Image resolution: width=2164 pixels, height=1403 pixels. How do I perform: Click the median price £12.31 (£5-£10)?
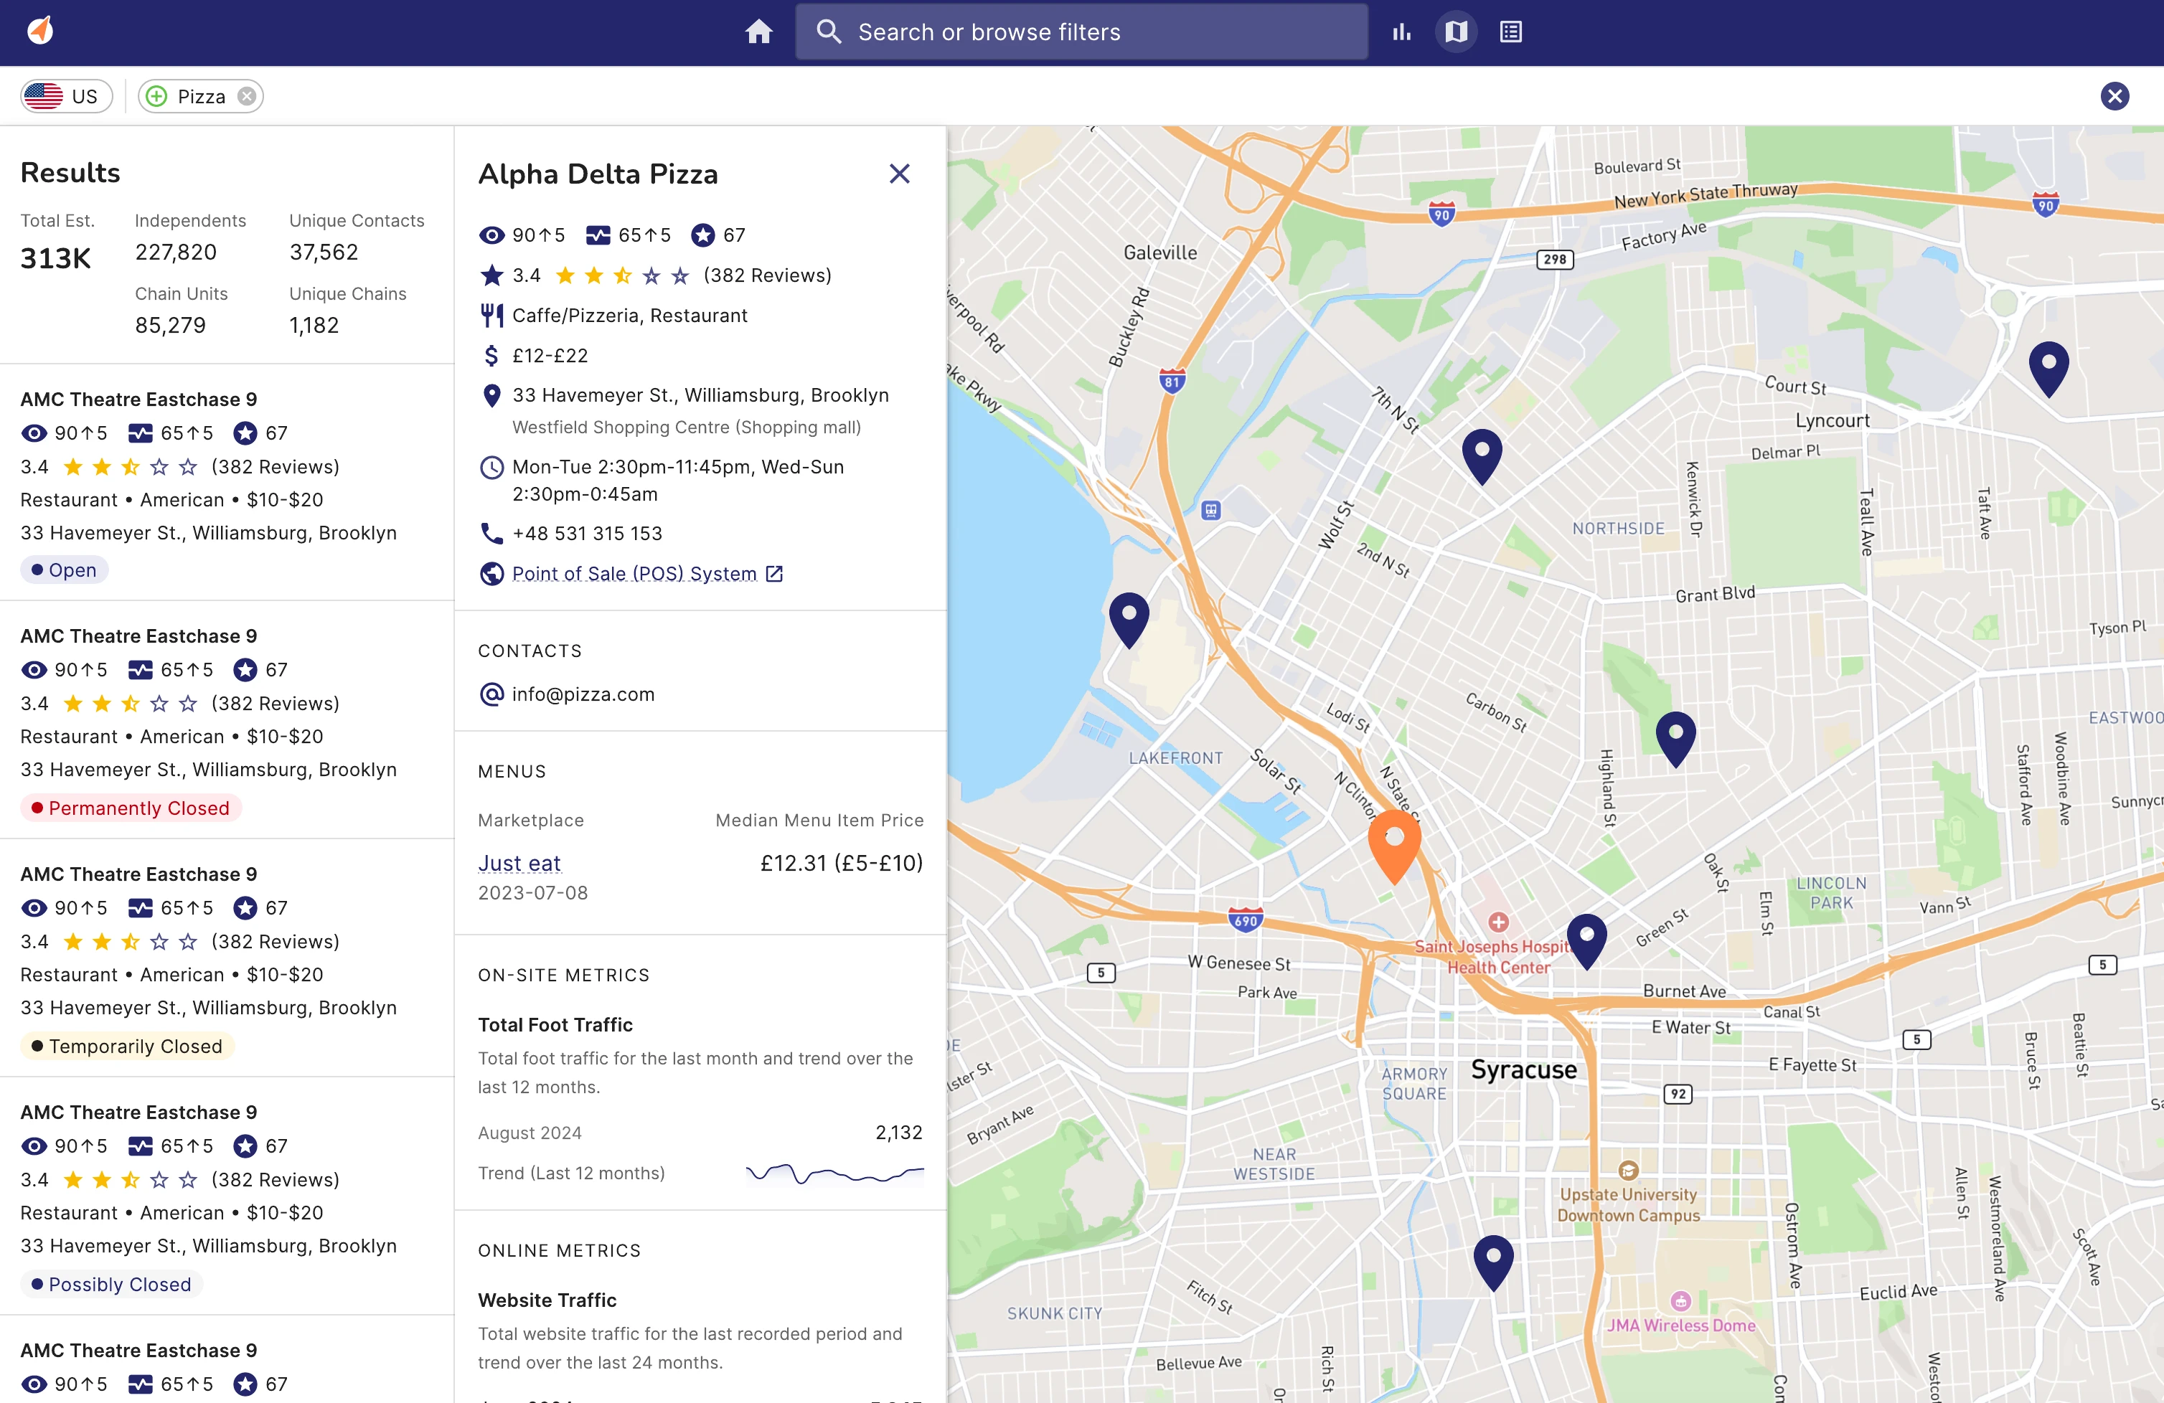point(841,863)
